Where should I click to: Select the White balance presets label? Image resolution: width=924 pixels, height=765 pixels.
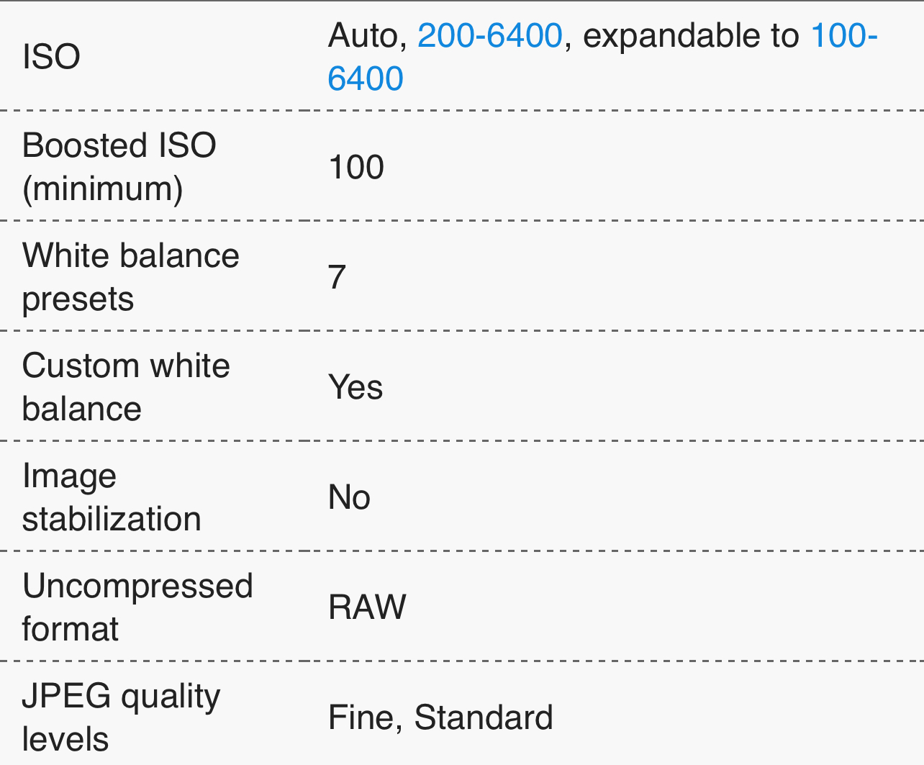(x=131, y=277)
